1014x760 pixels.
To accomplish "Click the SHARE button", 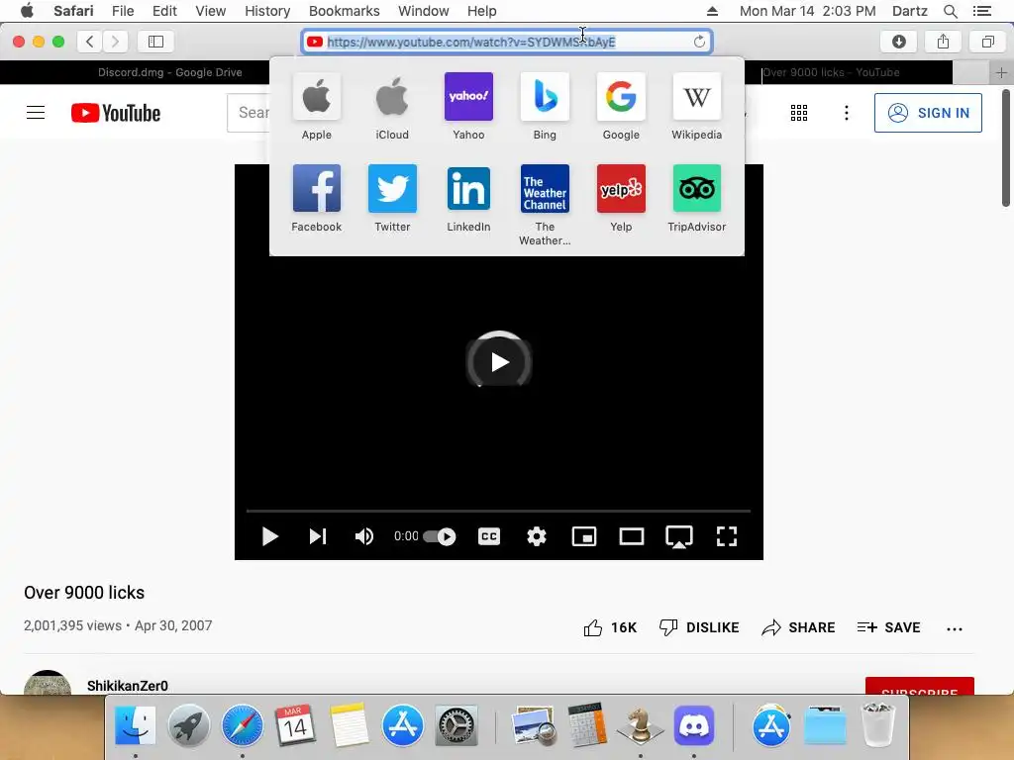I will [x=798, y=627].
